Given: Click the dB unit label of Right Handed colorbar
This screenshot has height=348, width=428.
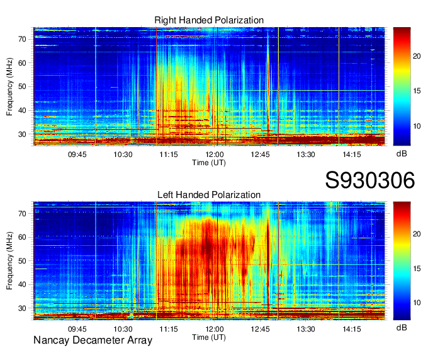Looking at the screenshot, I should pos(402,154).
